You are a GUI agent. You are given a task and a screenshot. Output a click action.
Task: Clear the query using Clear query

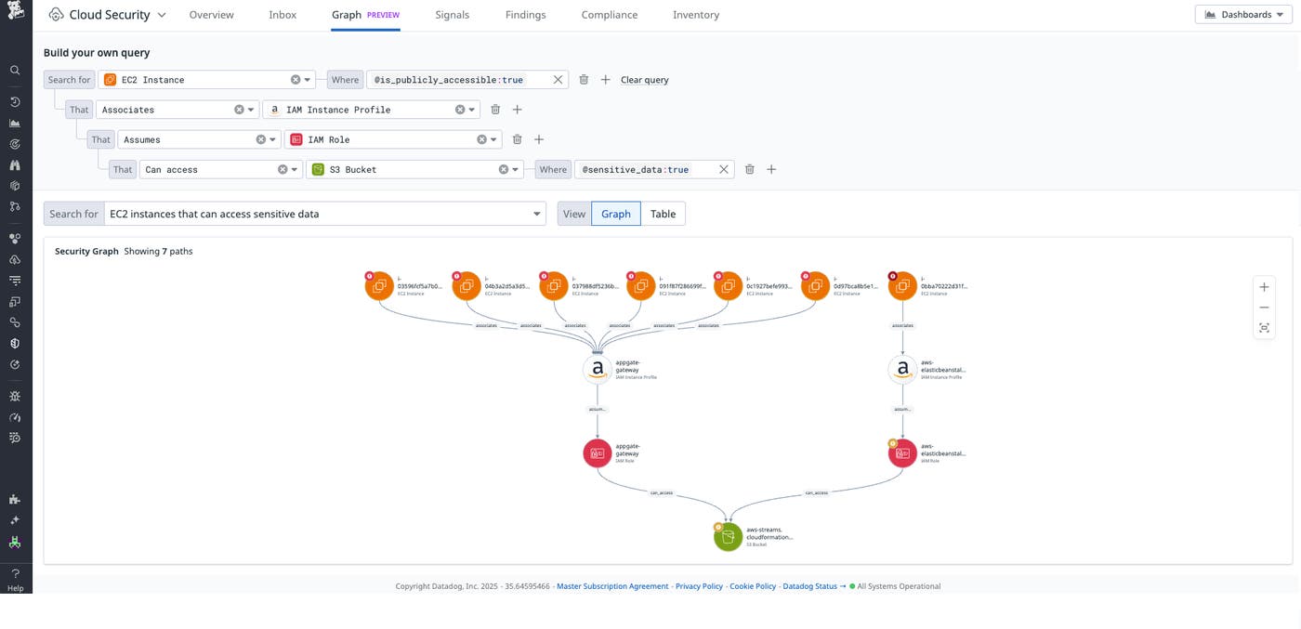644,79
